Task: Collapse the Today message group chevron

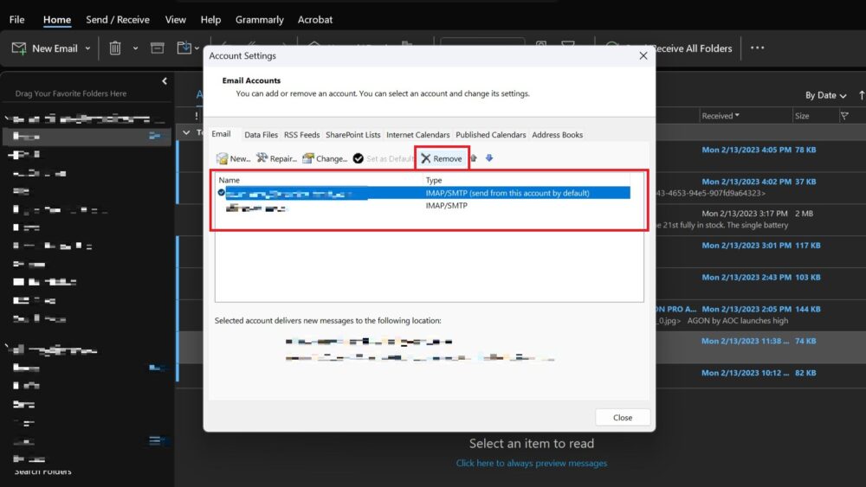Action: click(186, 132)
